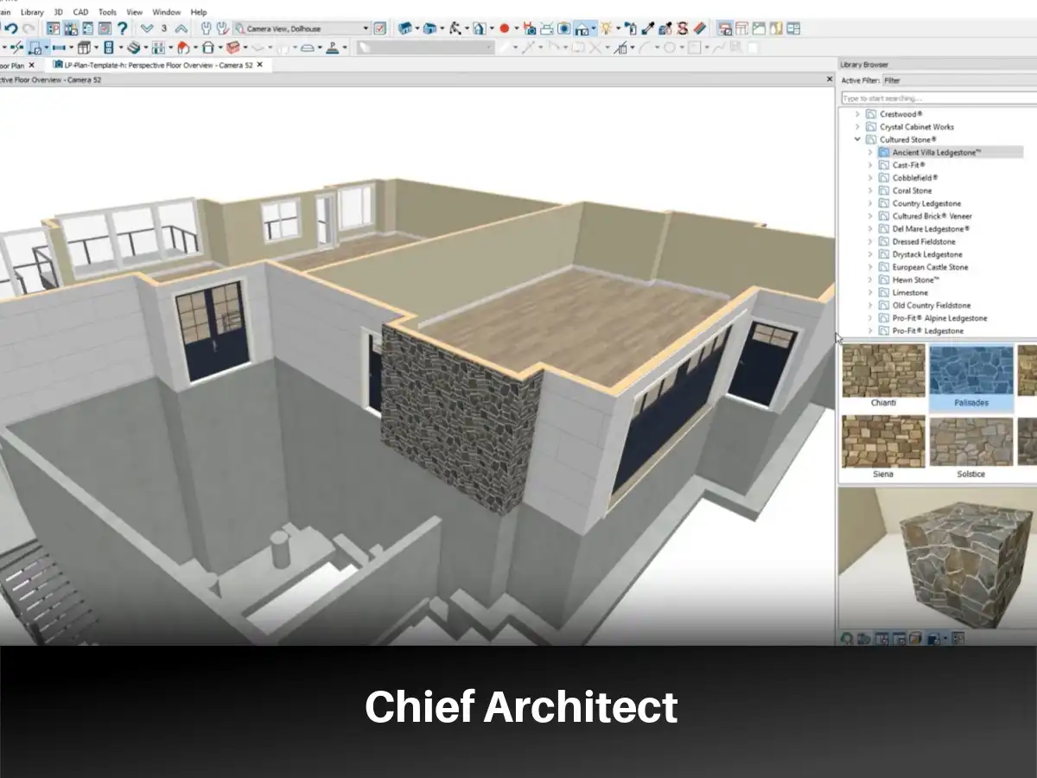Click the red record walkthrough dot icon
Screen dimensions: 1037x778
tap(505, 29)
